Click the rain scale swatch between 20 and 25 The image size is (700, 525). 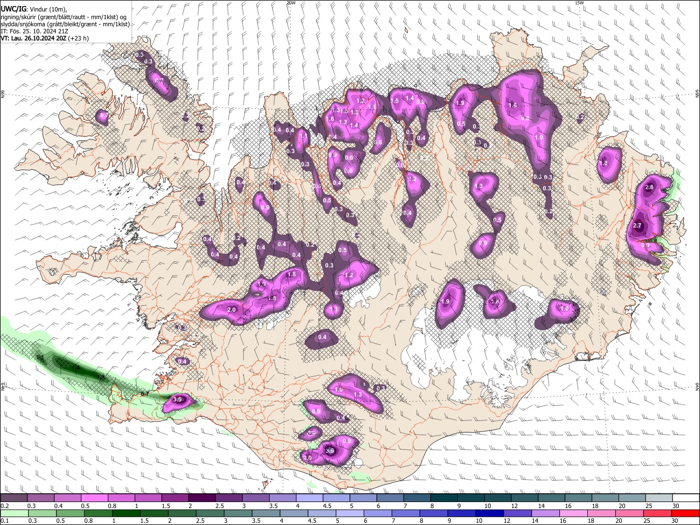tap(629, 513)
